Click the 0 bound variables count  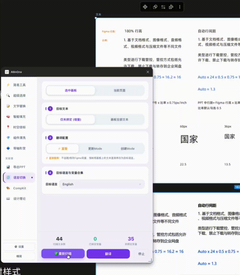[x=95, y=239]
